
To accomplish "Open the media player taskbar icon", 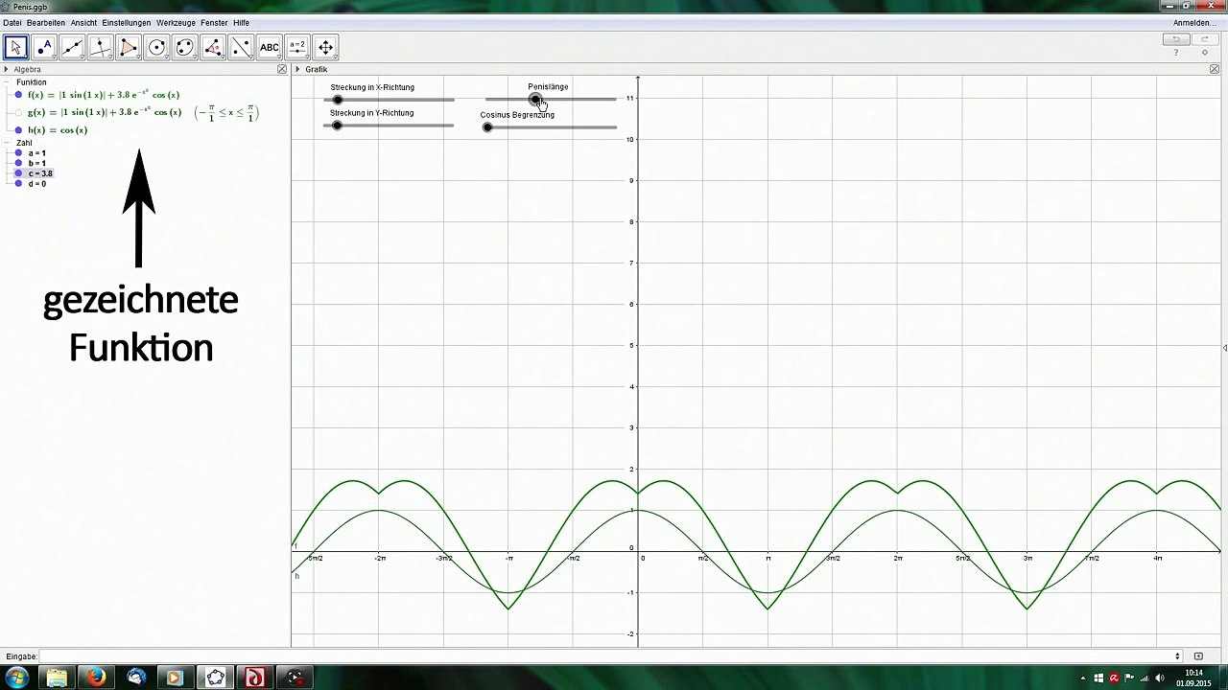I will click(175, 678).
